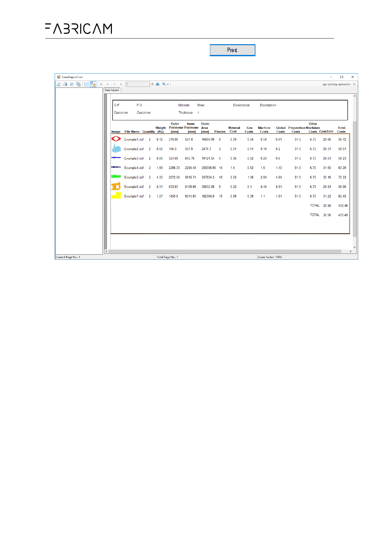Image resolution: width=392 pixels, height=554 pixels.
Task: Toggle the Parameter Panel icon
Action: pos(86,84)
